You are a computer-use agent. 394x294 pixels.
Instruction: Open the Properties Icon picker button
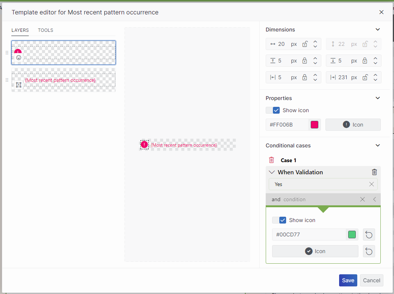(353, 125)
